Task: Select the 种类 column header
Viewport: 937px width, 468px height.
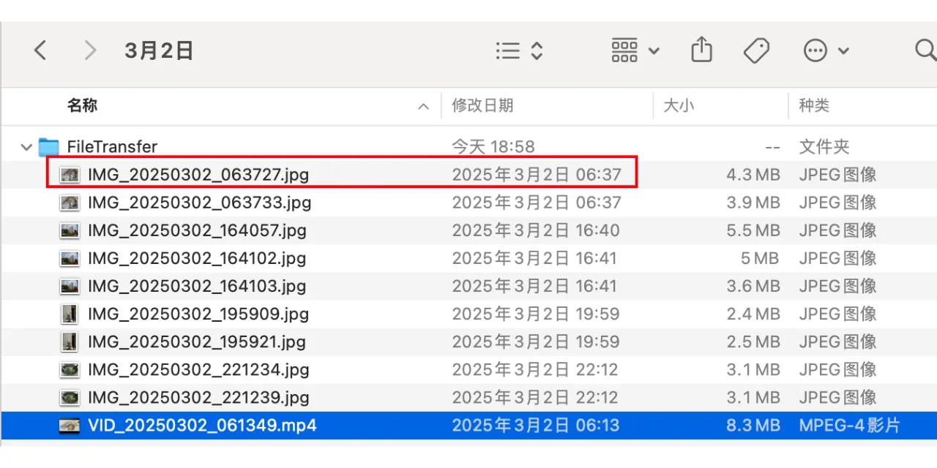Action: [814, 105]
